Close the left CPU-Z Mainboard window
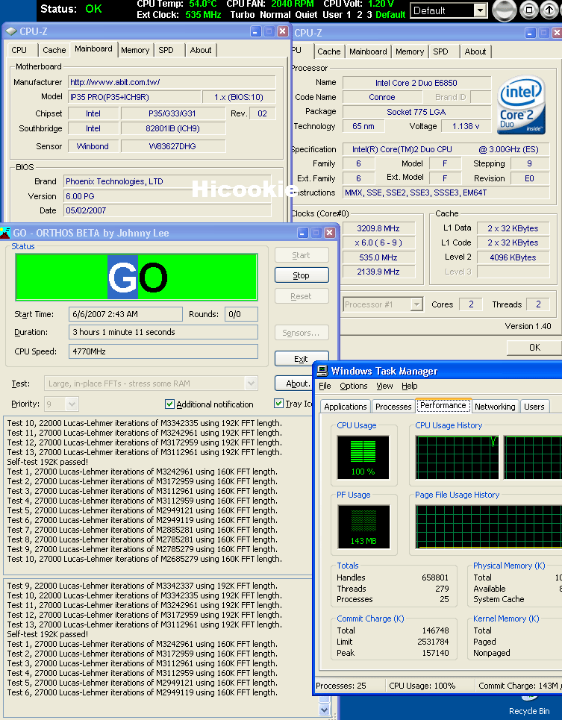562x720 pixels. pos(283,31)
